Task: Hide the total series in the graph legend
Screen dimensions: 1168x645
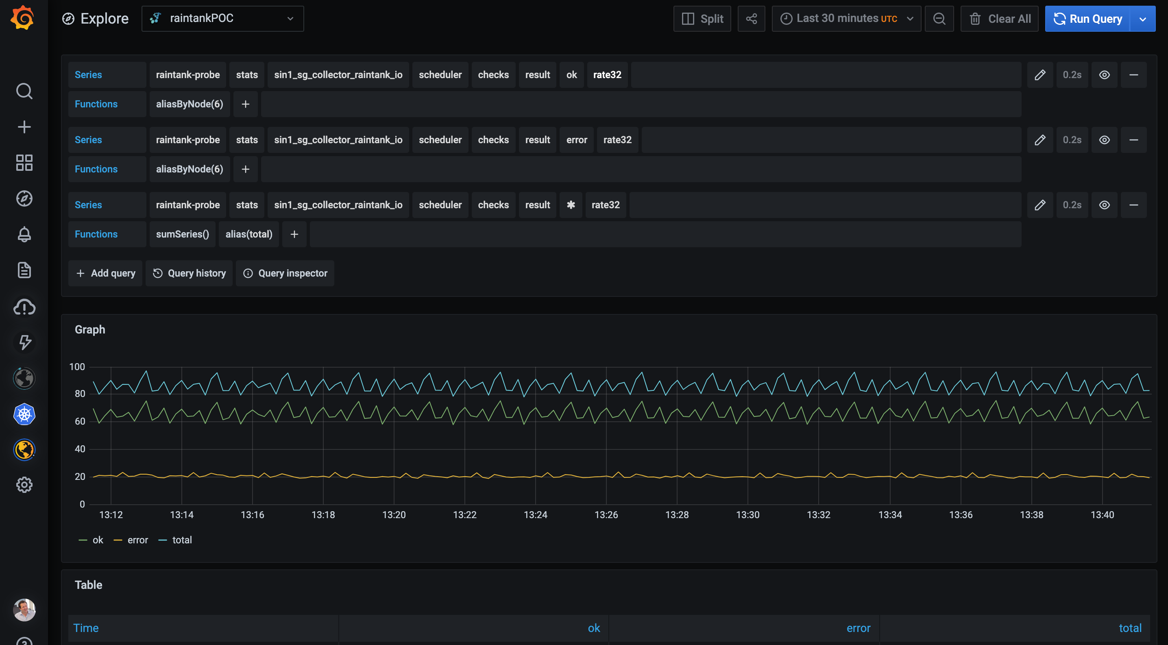Action: click(x=182, y=539)
